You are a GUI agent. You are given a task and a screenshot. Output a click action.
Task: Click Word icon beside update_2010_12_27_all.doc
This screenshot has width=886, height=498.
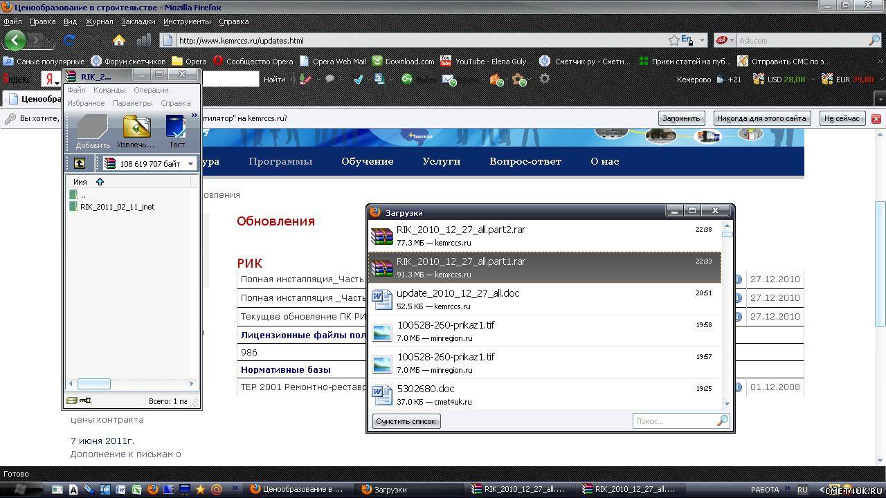tap(381, 299)
